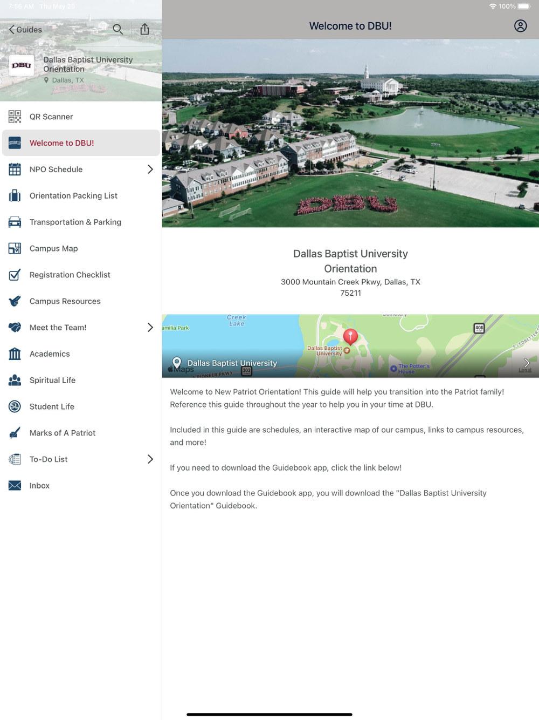
Task: Tap the highway 408 shield on map
Action: tap(479, 328)
